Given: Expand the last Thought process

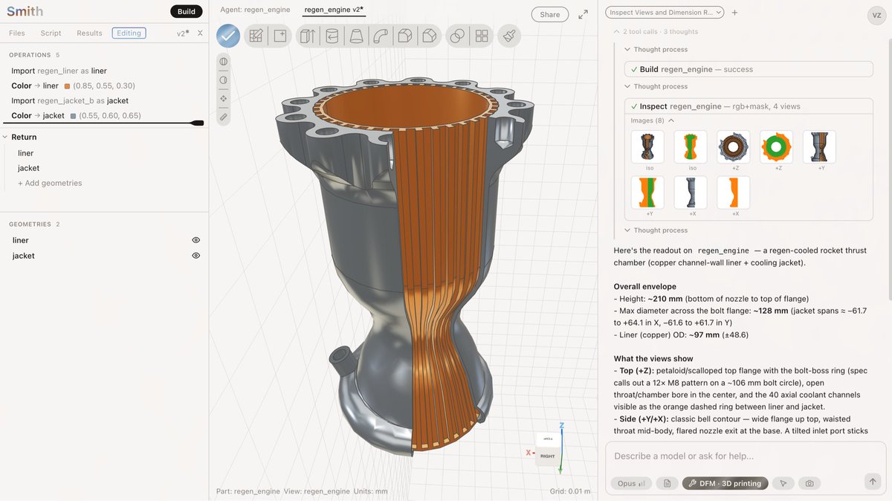Looking at the screenshot, I should tap(656, 230).
